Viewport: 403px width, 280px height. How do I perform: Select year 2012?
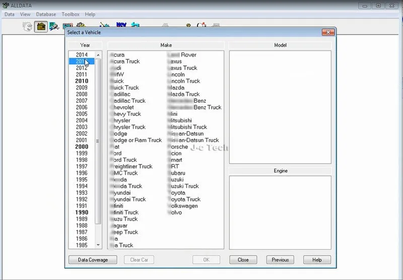(82, 68)
